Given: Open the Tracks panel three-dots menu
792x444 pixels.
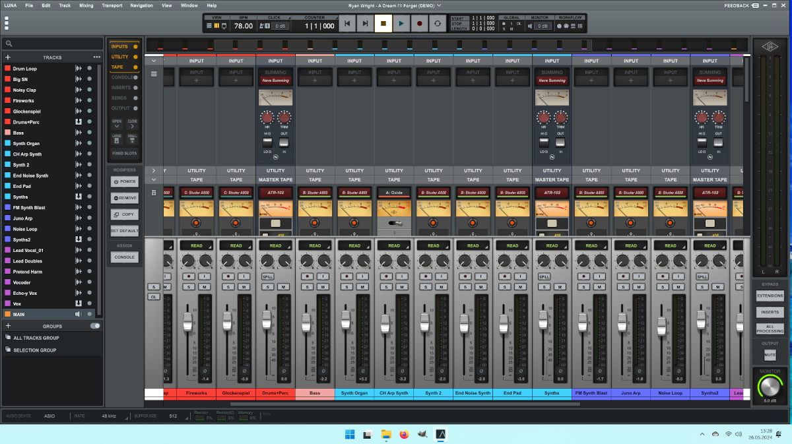Looking at the screenshot, I should click(x=97, y=57).
